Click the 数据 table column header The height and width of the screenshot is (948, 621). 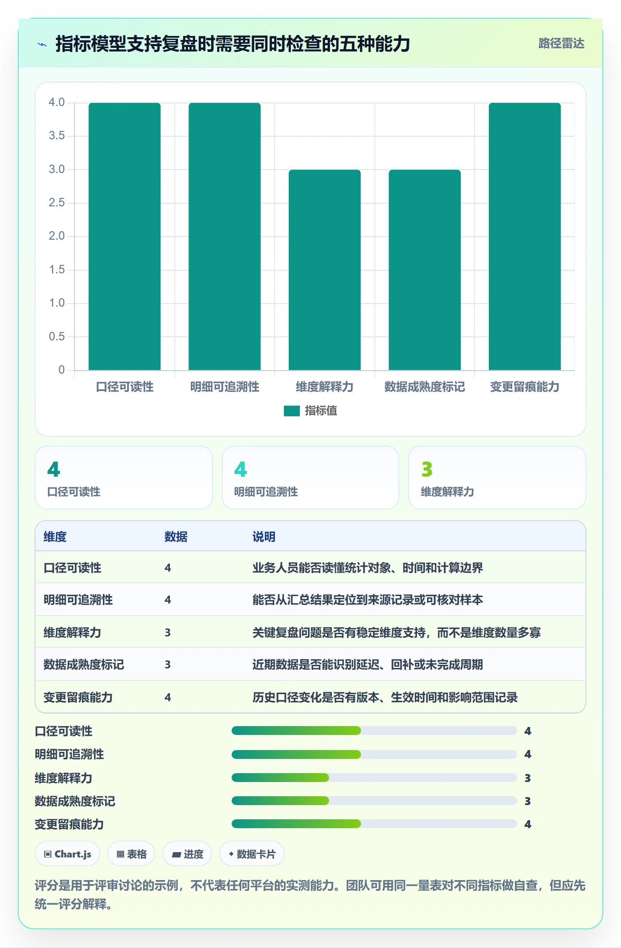coord(176,537)
